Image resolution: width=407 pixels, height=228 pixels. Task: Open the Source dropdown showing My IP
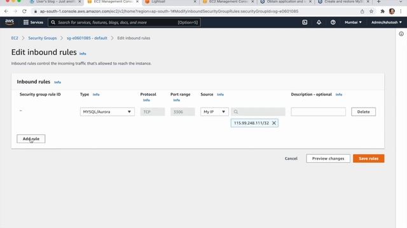(214, 111)
